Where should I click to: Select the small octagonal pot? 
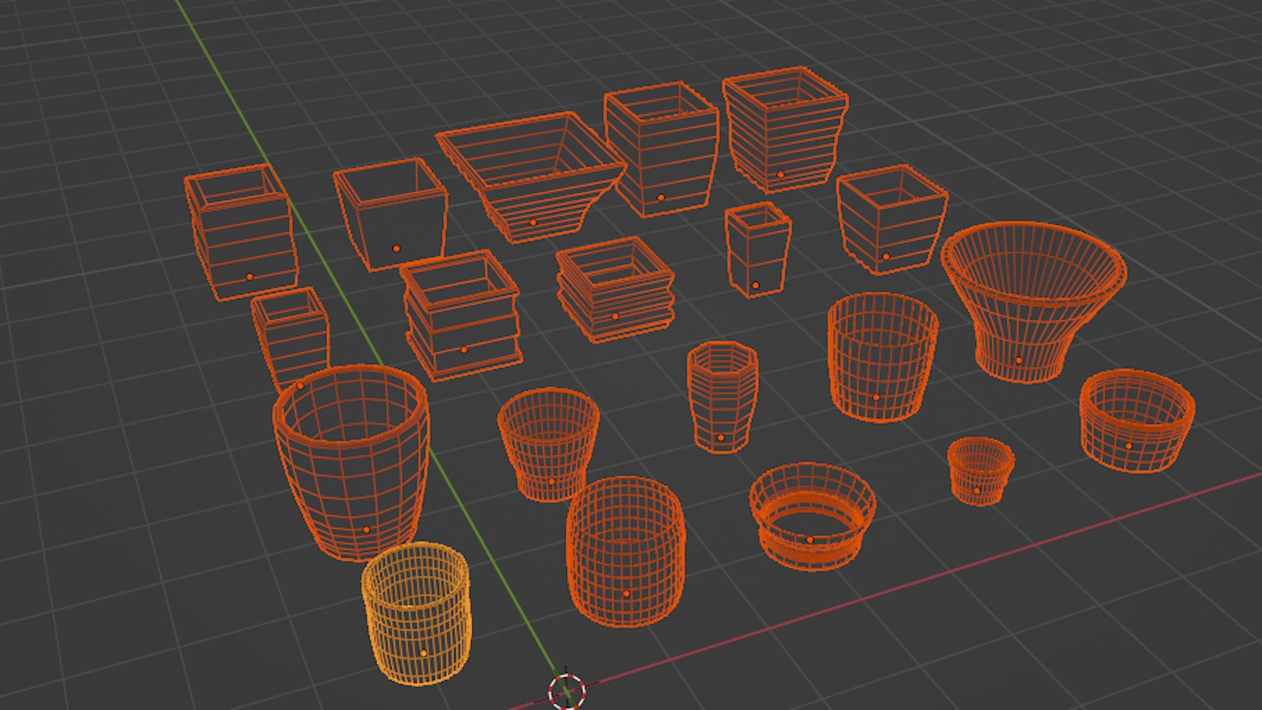722,396
